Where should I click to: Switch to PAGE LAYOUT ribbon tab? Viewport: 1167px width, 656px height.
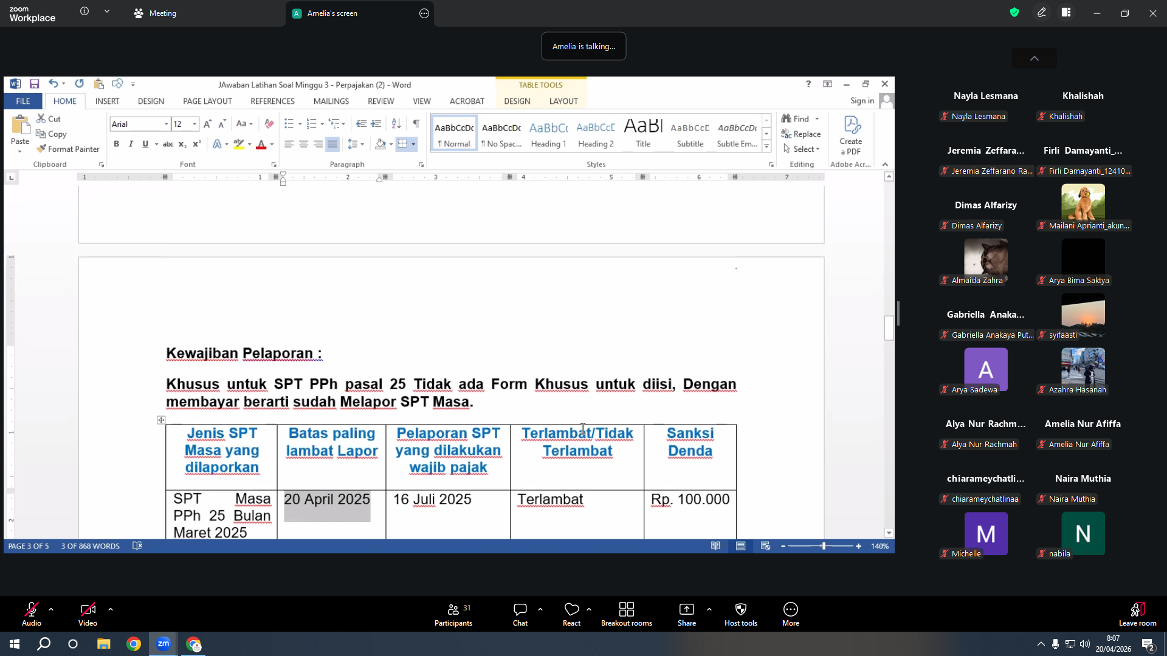pos(207,101)
